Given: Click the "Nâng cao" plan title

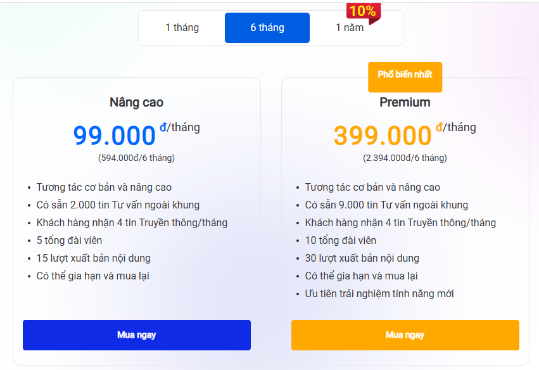Looking at the screenshot, I should 137,102.
